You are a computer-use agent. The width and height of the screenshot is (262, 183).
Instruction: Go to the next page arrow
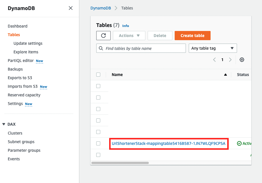point(230,60)
